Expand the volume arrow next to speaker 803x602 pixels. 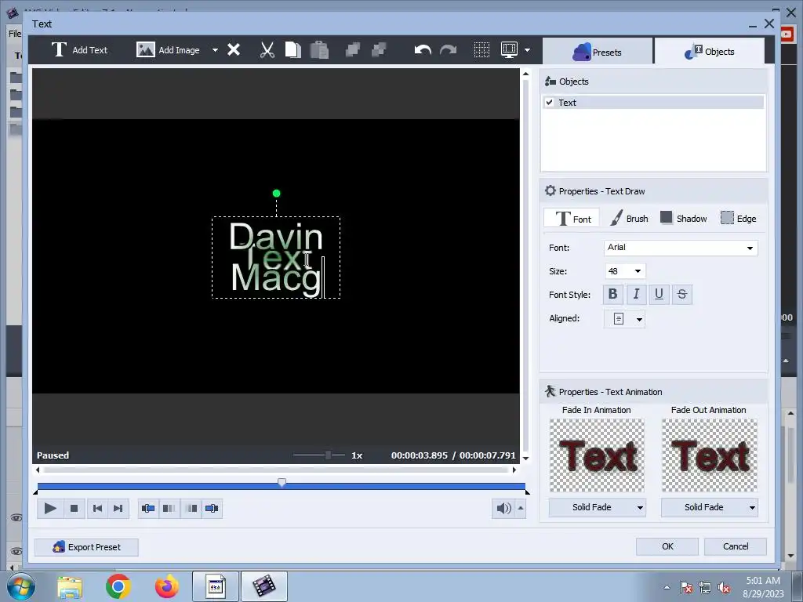(521, 508)
